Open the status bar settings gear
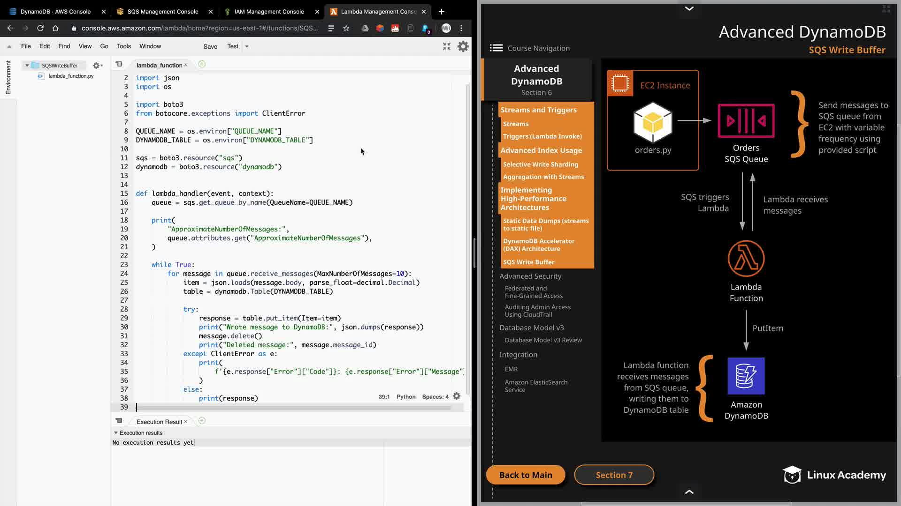 pyautogui.click(x=457, y=396)
